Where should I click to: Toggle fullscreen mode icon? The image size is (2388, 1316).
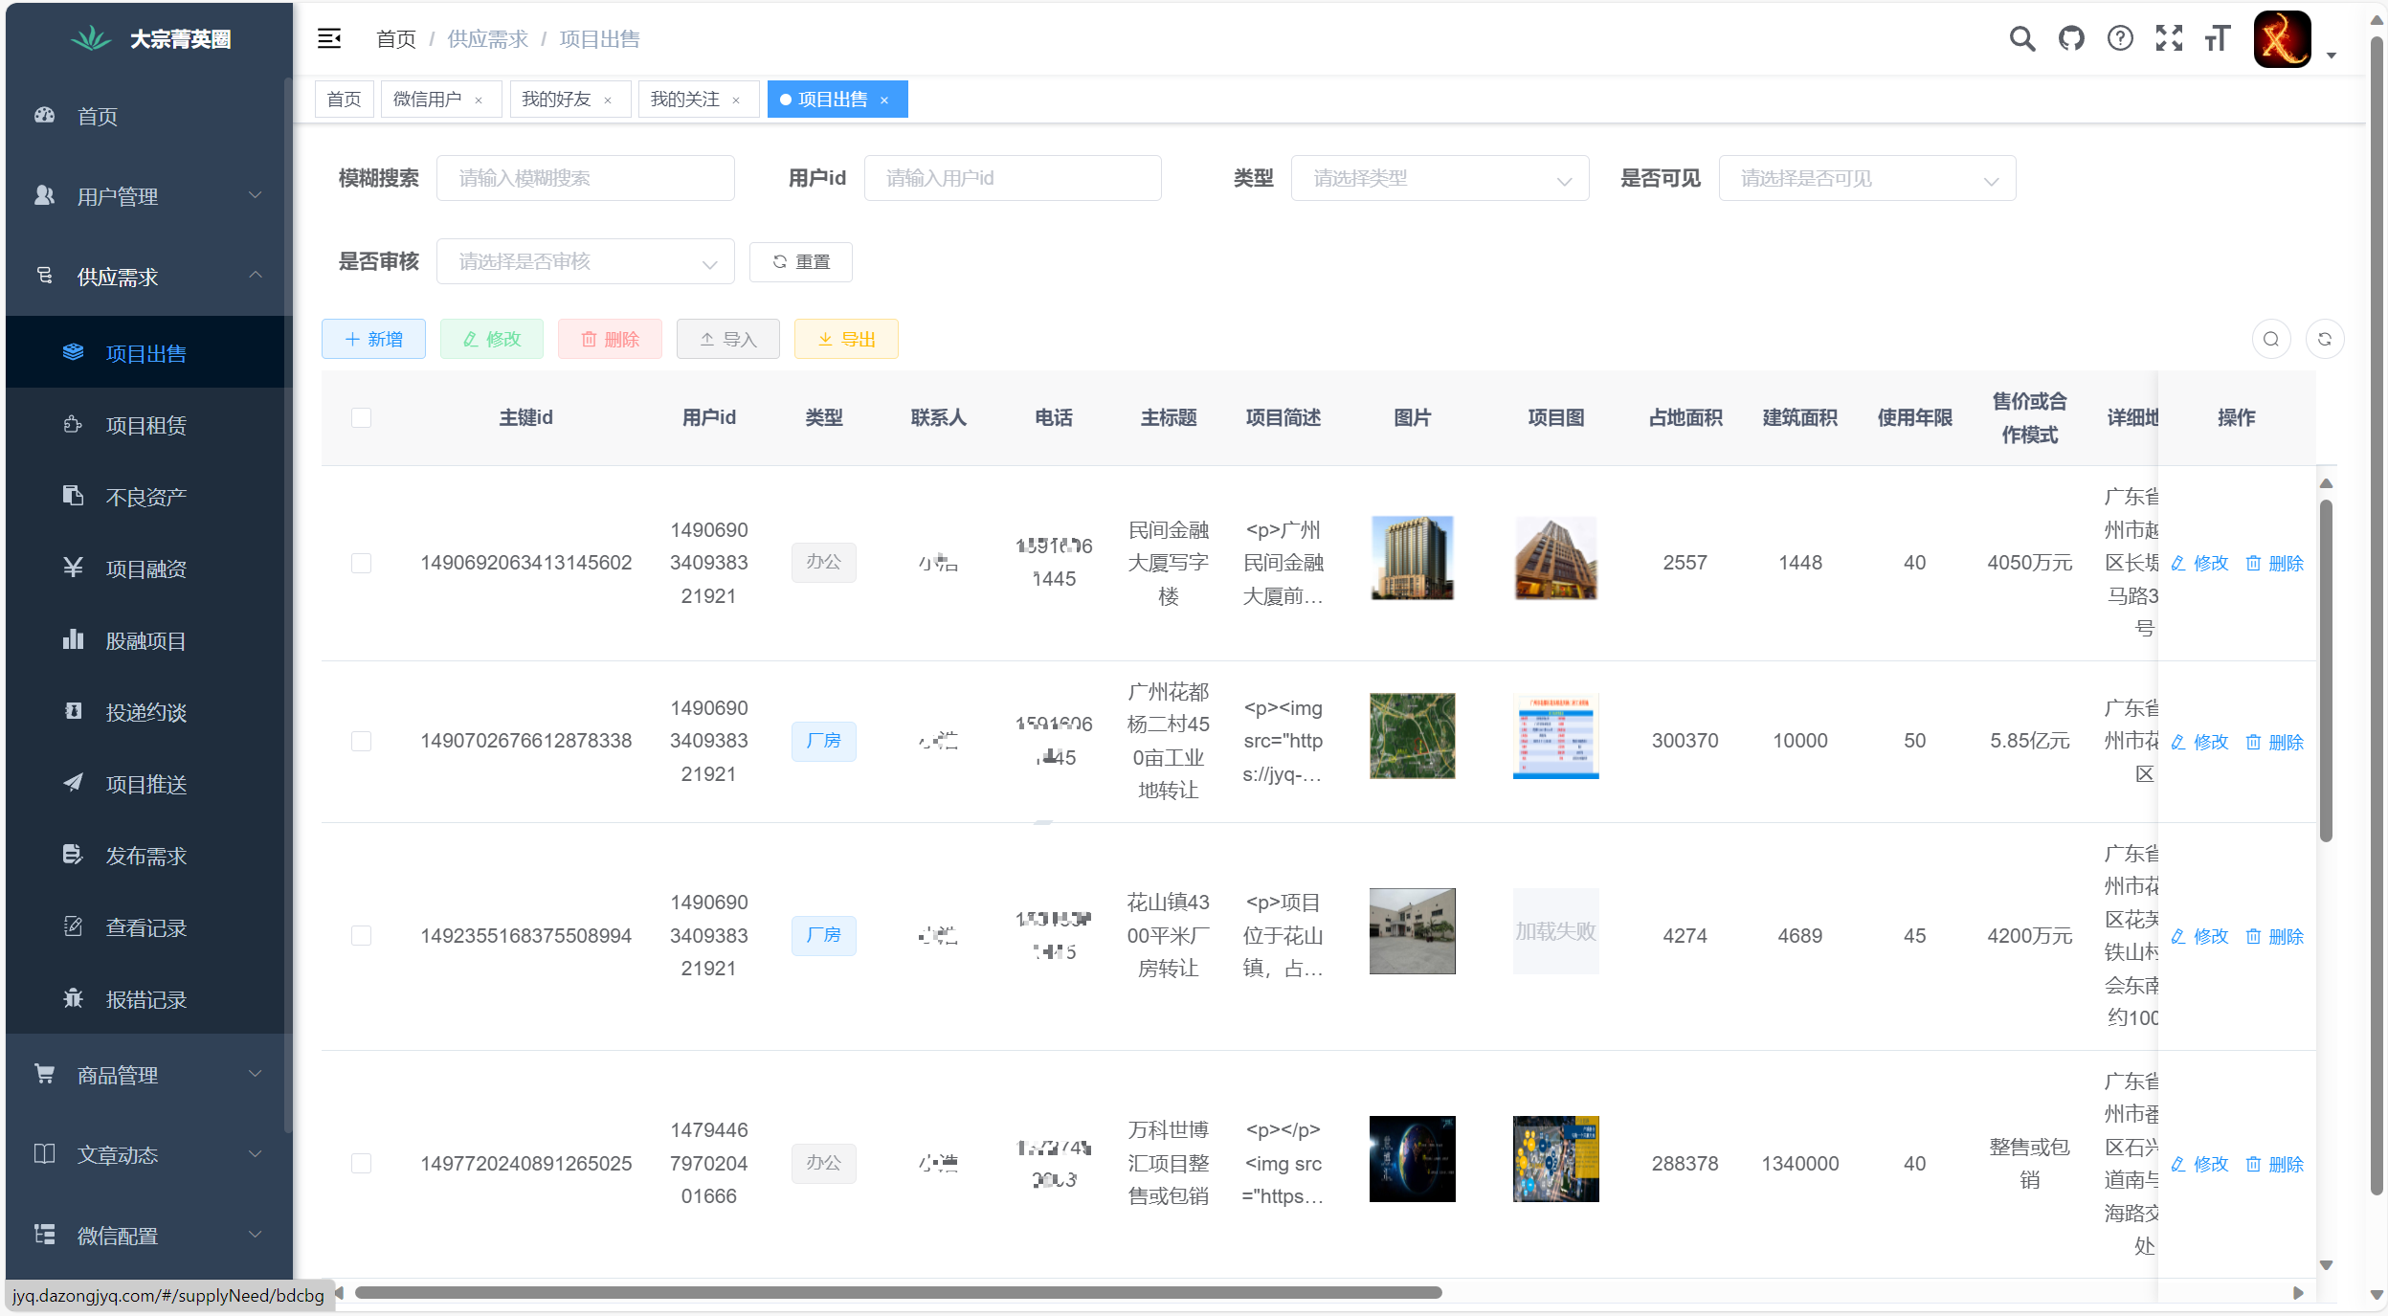(2169, 38)
